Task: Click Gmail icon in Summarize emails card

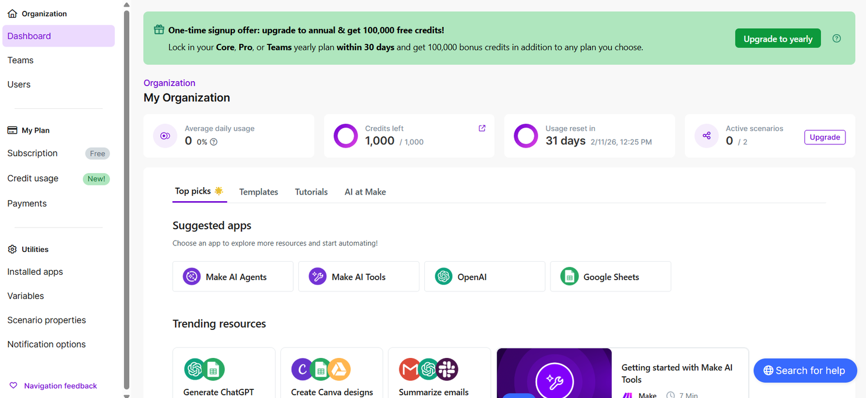Action: click(410, 369)
